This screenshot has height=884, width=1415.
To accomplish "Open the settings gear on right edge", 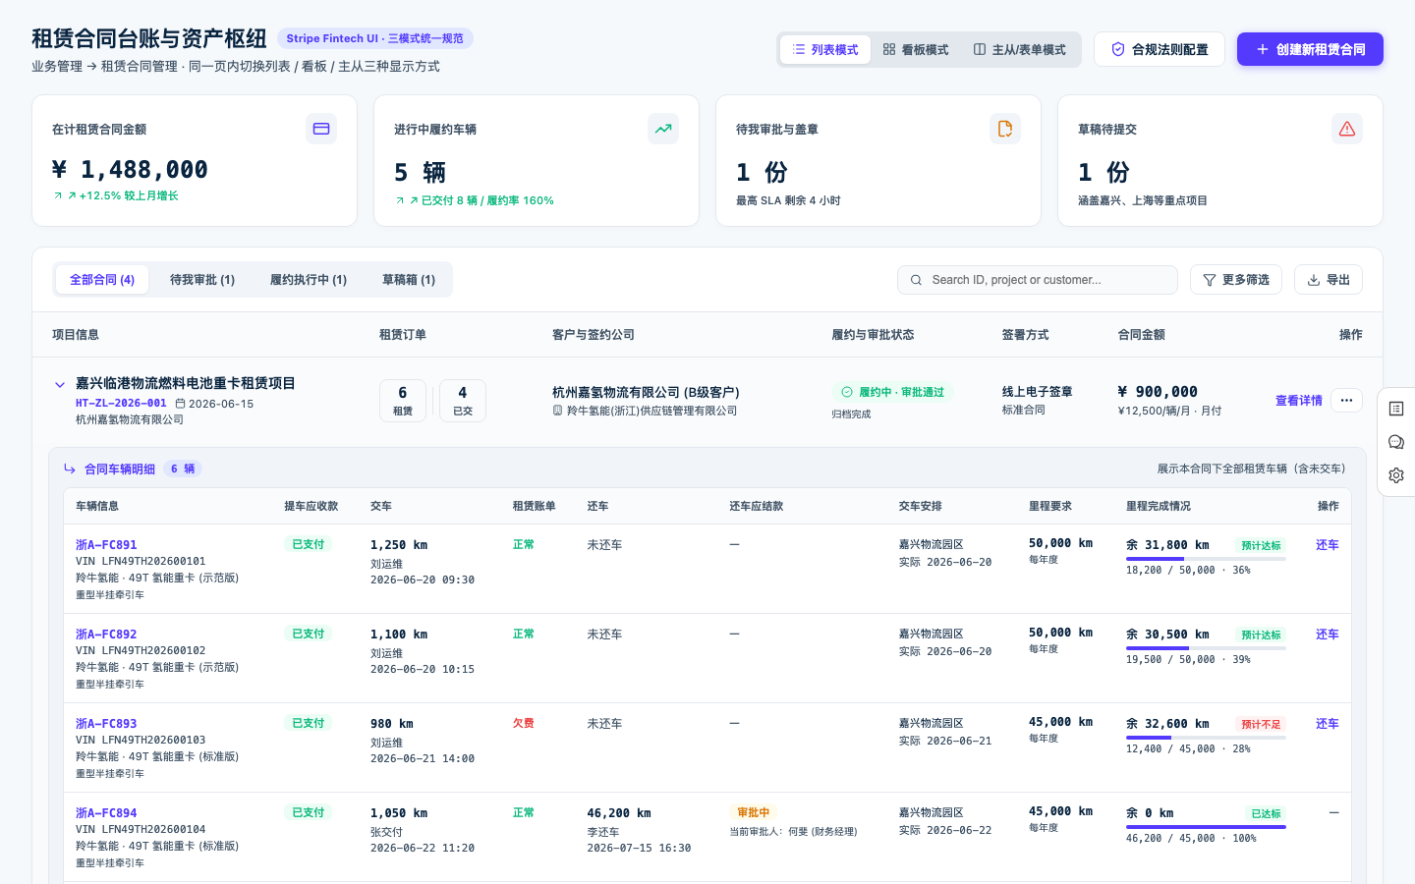I will pyautogui.click(x=1396, y=475).
